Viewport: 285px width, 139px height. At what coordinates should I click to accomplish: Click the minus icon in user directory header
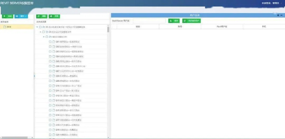point(282,15)
